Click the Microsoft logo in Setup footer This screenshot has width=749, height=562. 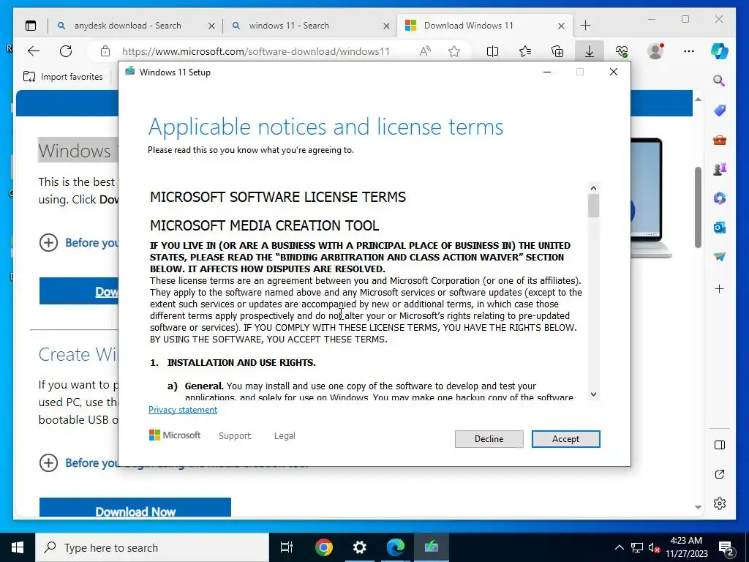pyautogui.click(x=175, y=435)
